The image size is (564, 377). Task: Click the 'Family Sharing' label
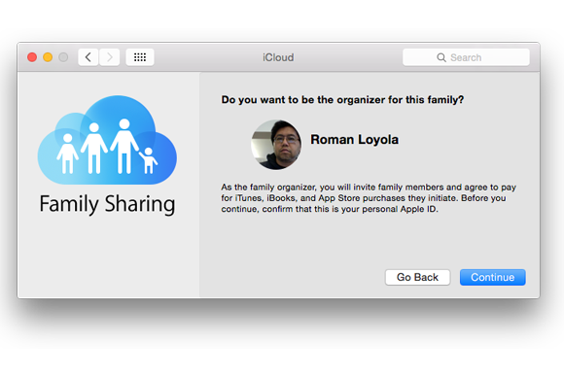(107, 204)
